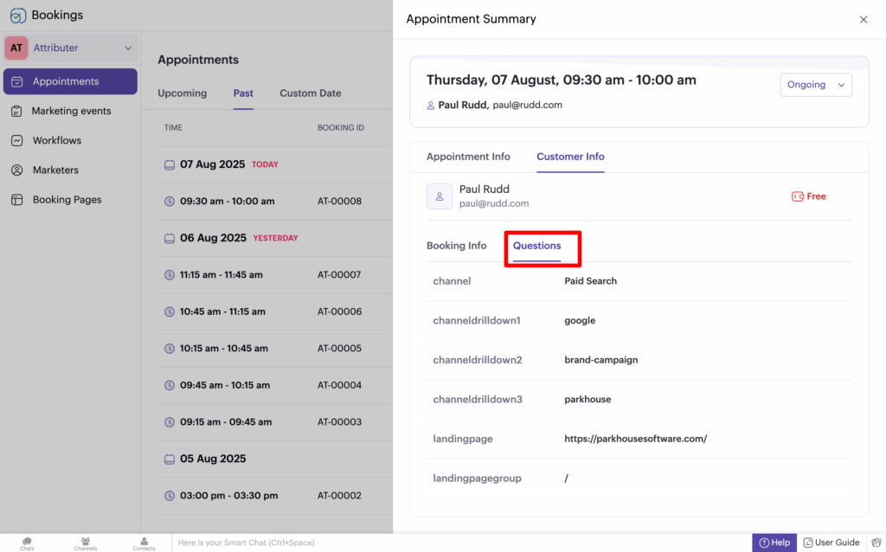Open Contacts from the bottom bar
Viewport: 886px width, 552px height.
coord(144,543)
